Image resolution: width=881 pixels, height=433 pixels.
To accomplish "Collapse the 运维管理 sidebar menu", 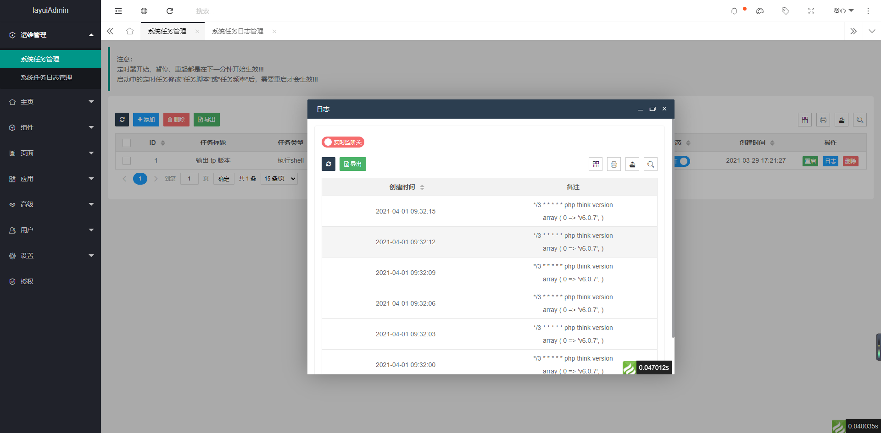I will 50,35.
